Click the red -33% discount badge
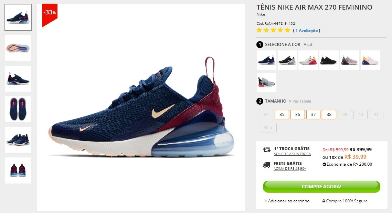The image size is (392, 213). [50, 15]
